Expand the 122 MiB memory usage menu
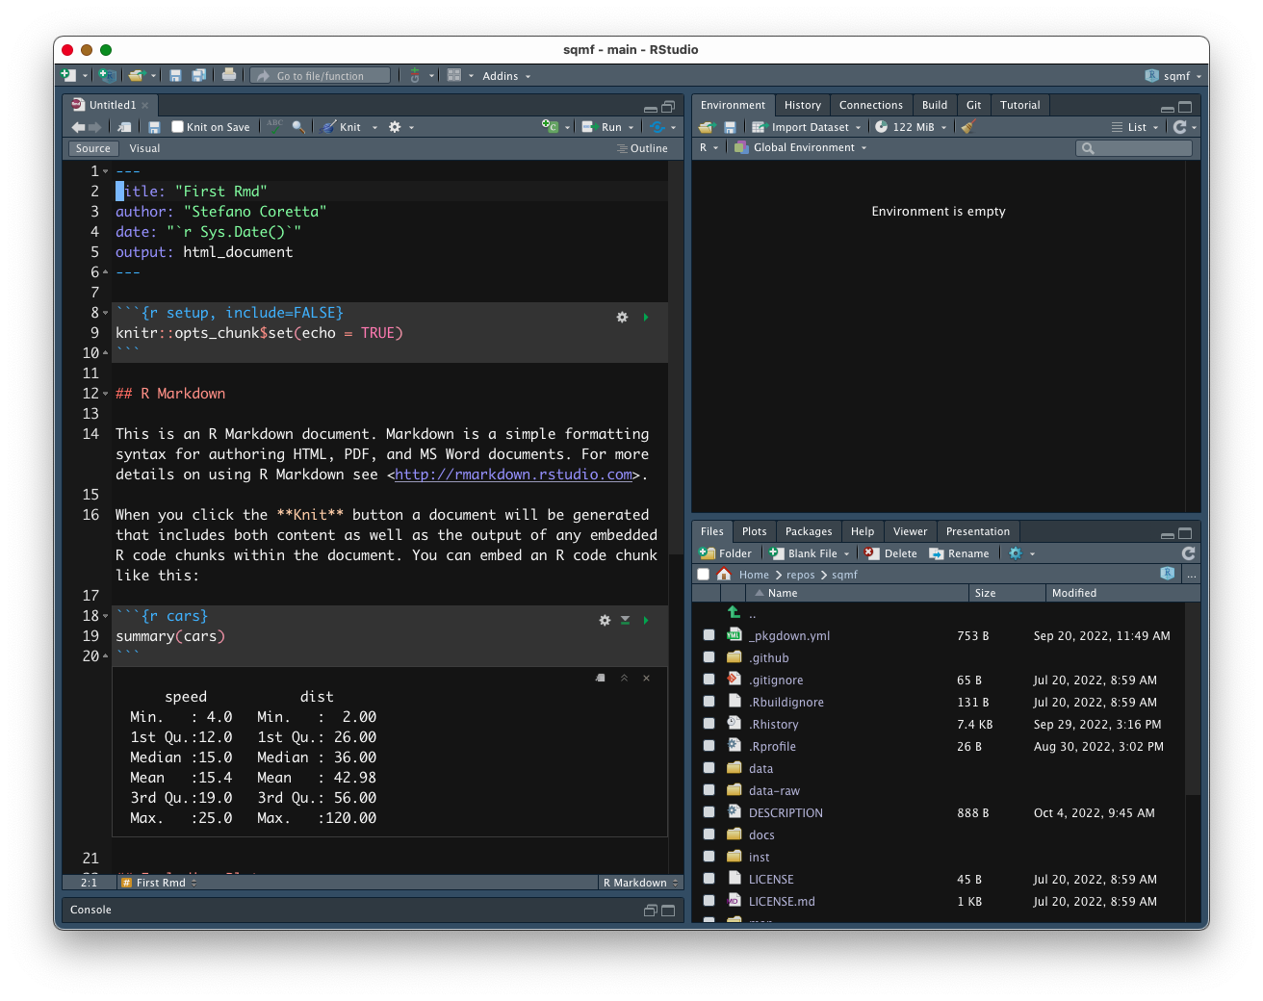Image resolution: width=1263 pixels, height=1001 pixels. (911, 127)
